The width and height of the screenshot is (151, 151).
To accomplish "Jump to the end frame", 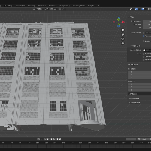I will [60, 139].
